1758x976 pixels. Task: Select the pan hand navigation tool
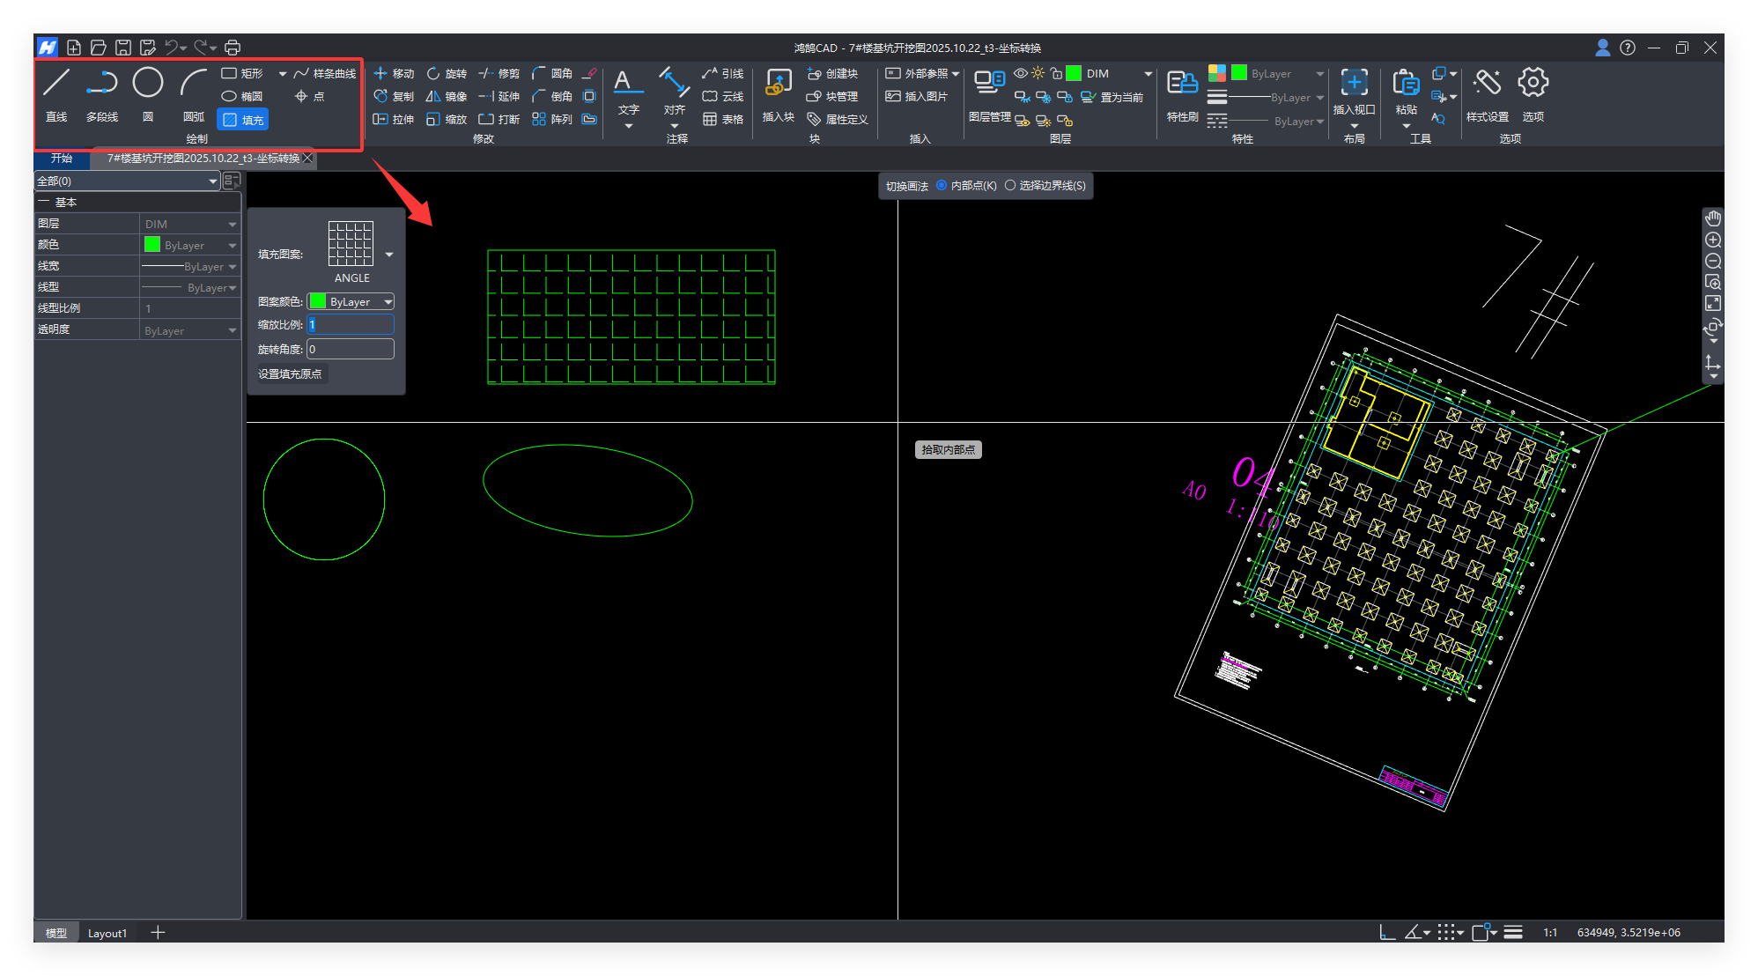tap(1713, 218)
